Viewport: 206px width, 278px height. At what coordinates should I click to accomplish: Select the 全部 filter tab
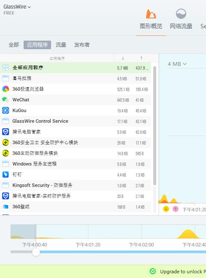click(14, 44)
